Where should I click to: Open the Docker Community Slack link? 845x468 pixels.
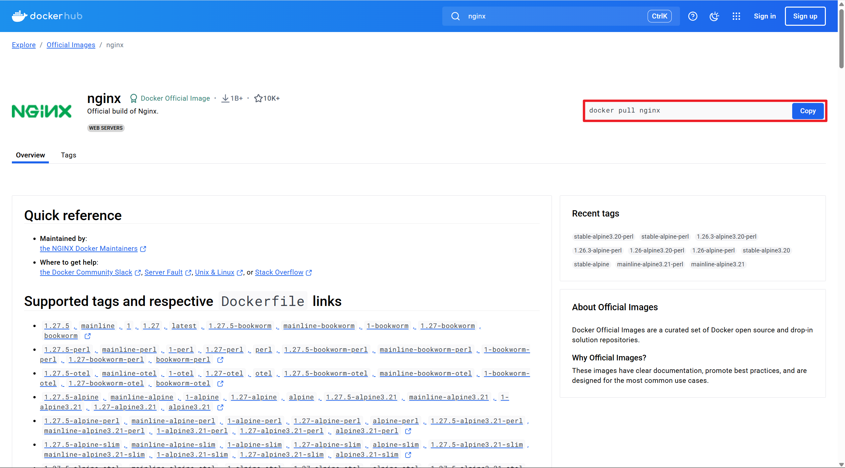86,272
